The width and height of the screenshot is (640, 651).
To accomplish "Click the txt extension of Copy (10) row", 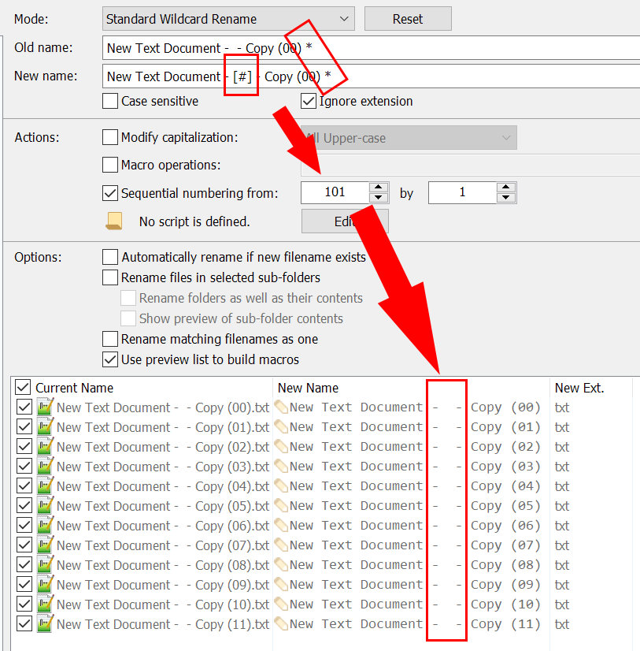I will pos(562,604).
